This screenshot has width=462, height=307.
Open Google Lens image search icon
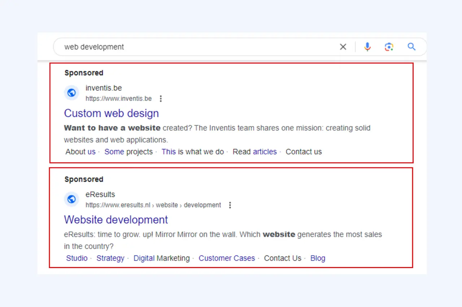click(389, 47)
